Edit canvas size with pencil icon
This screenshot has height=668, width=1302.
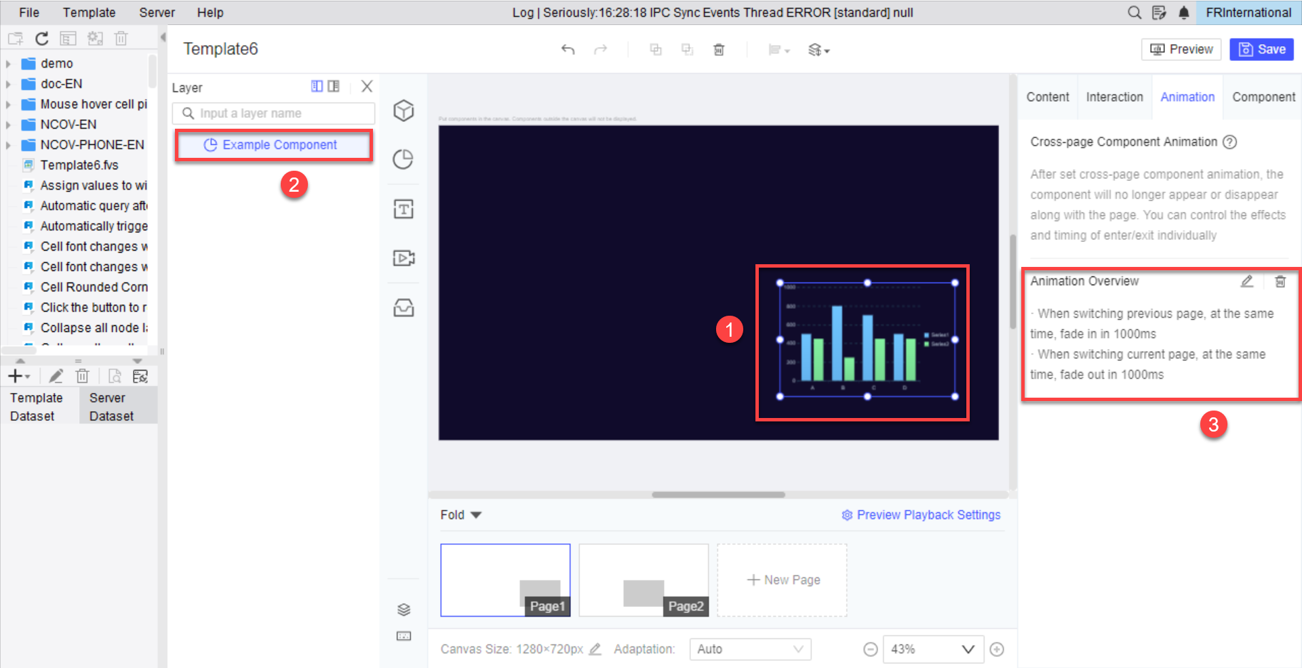tap(595, 649)
